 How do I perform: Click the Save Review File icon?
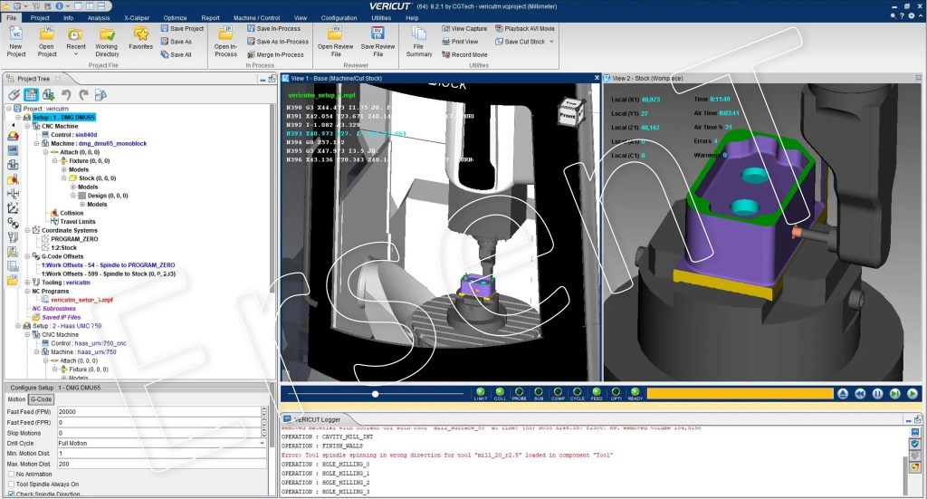pos(378,34)
